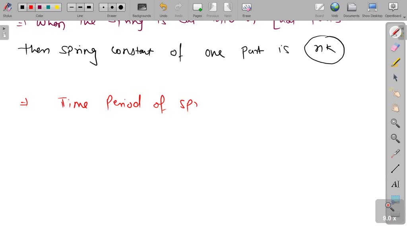Open the Write Text tool
The width and height of the screenshot is (407, 229).
tap(395, 184)
